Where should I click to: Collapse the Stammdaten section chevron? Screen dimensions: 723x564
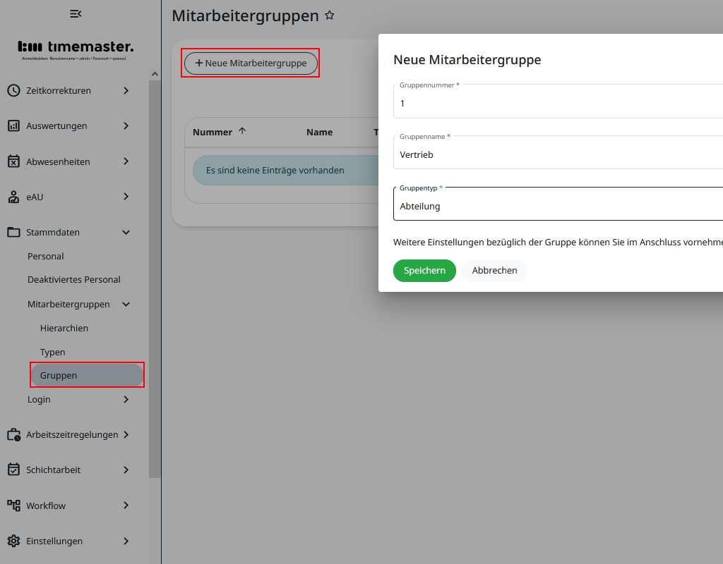(x=126, y=232)
